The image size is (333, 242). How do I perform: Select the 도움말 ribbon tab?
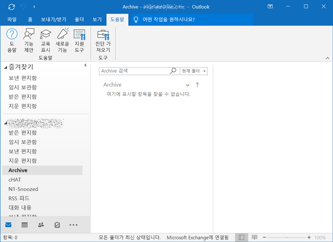[117, 20]
